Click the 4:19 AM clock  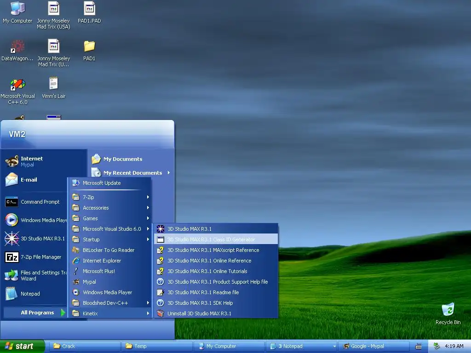coord(454,346)
